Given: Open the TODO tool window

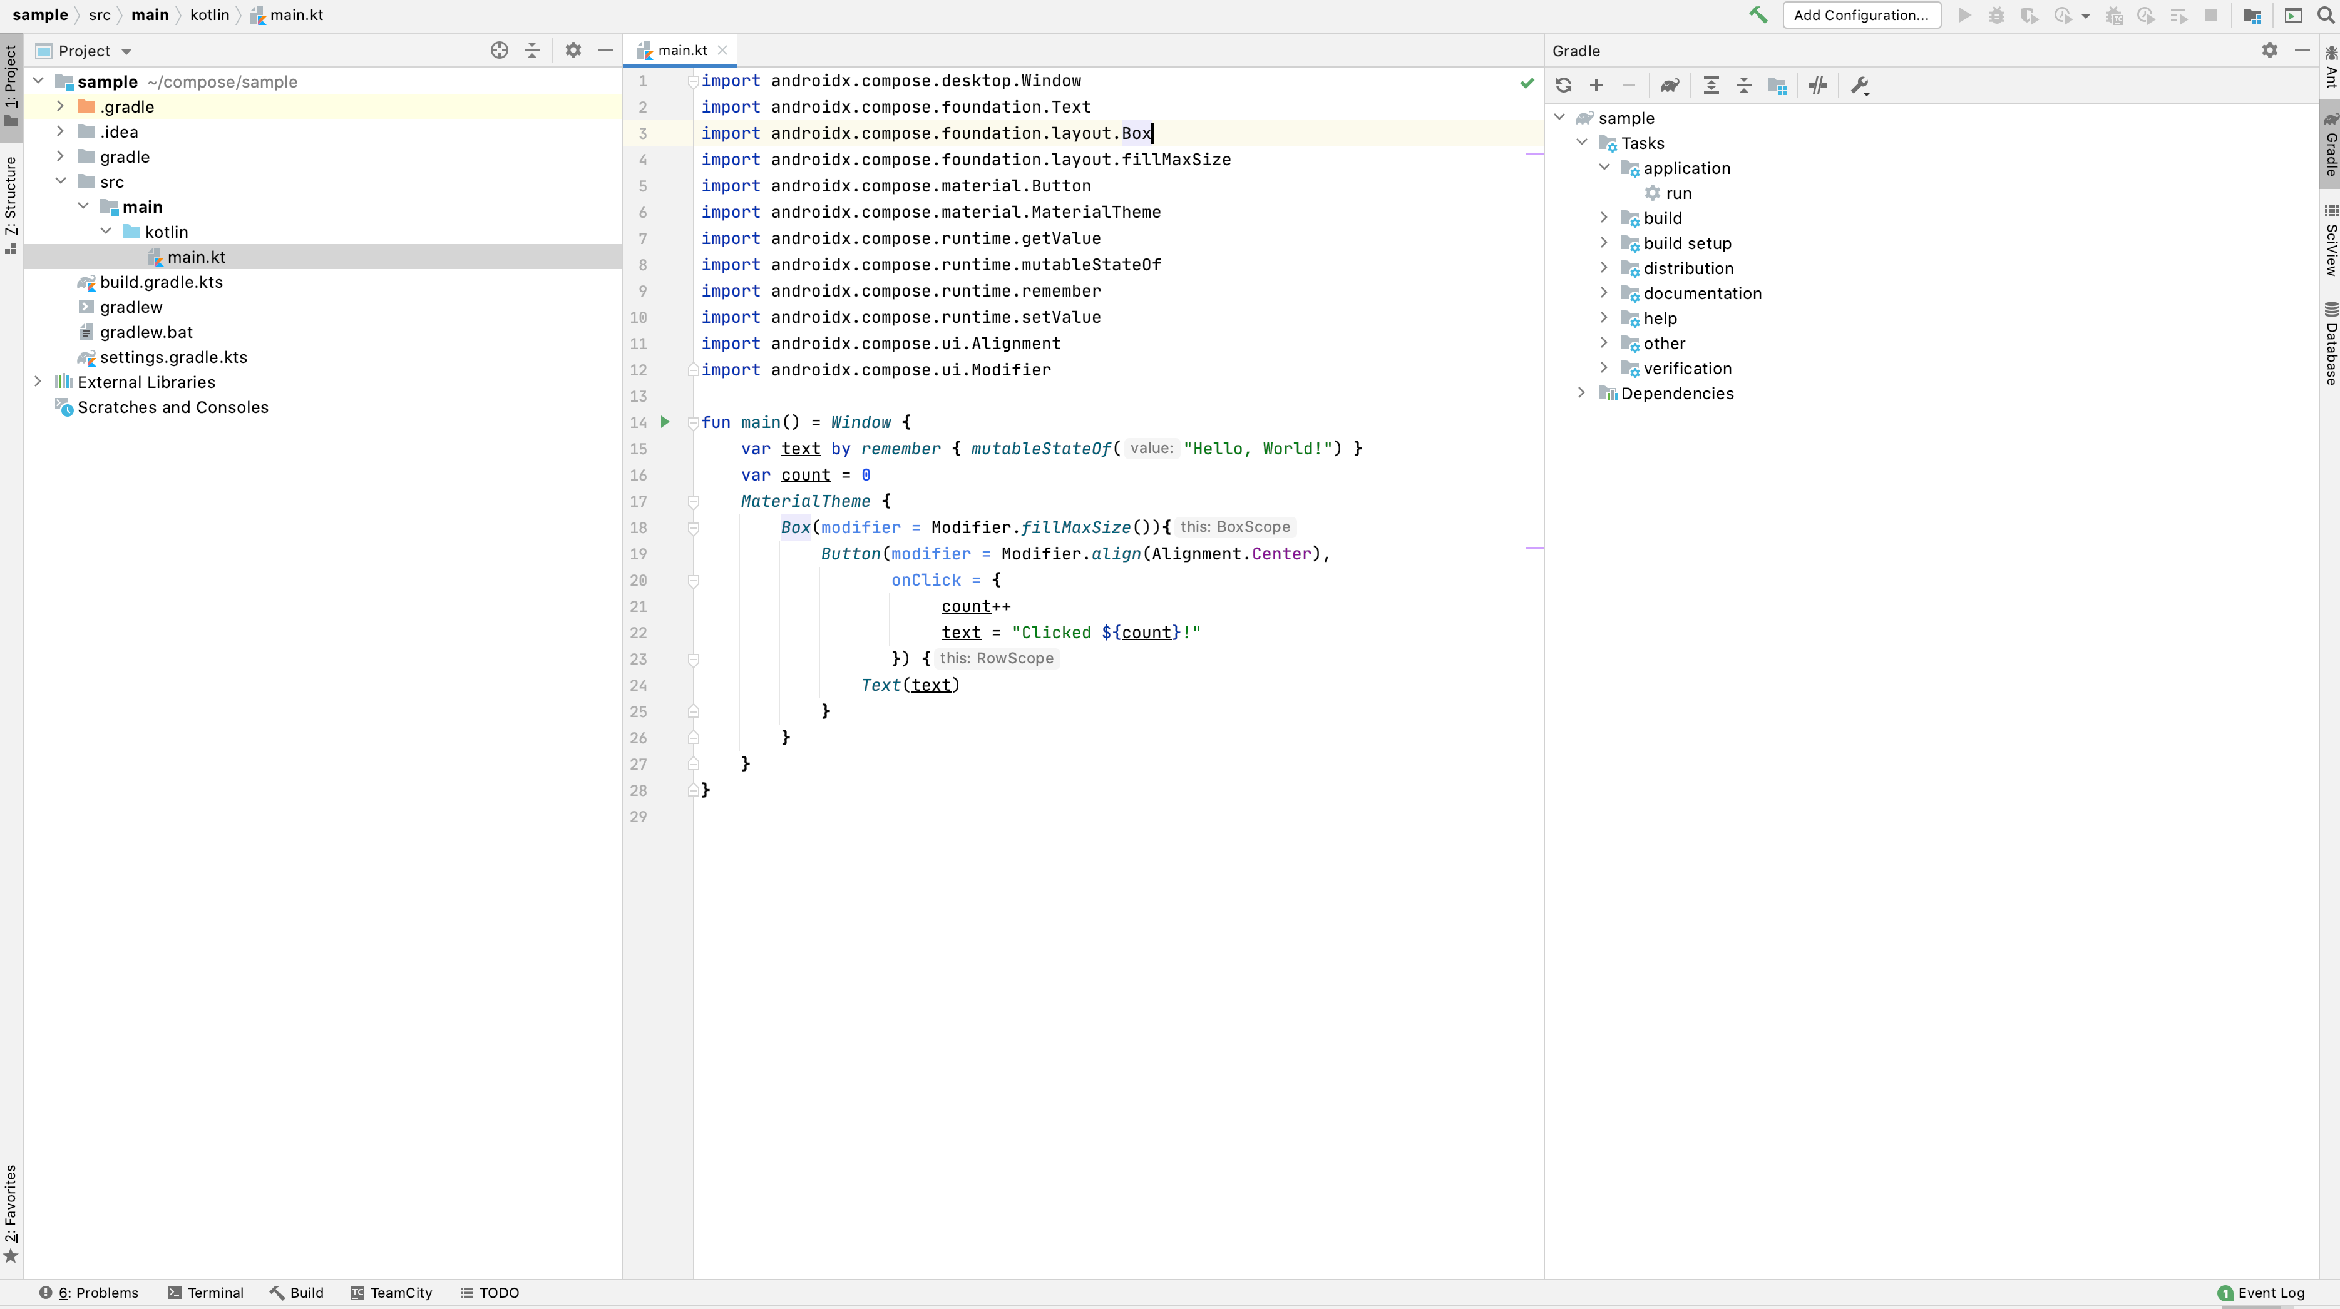Looking at the screenshot, I should (x=490, y=1293).
